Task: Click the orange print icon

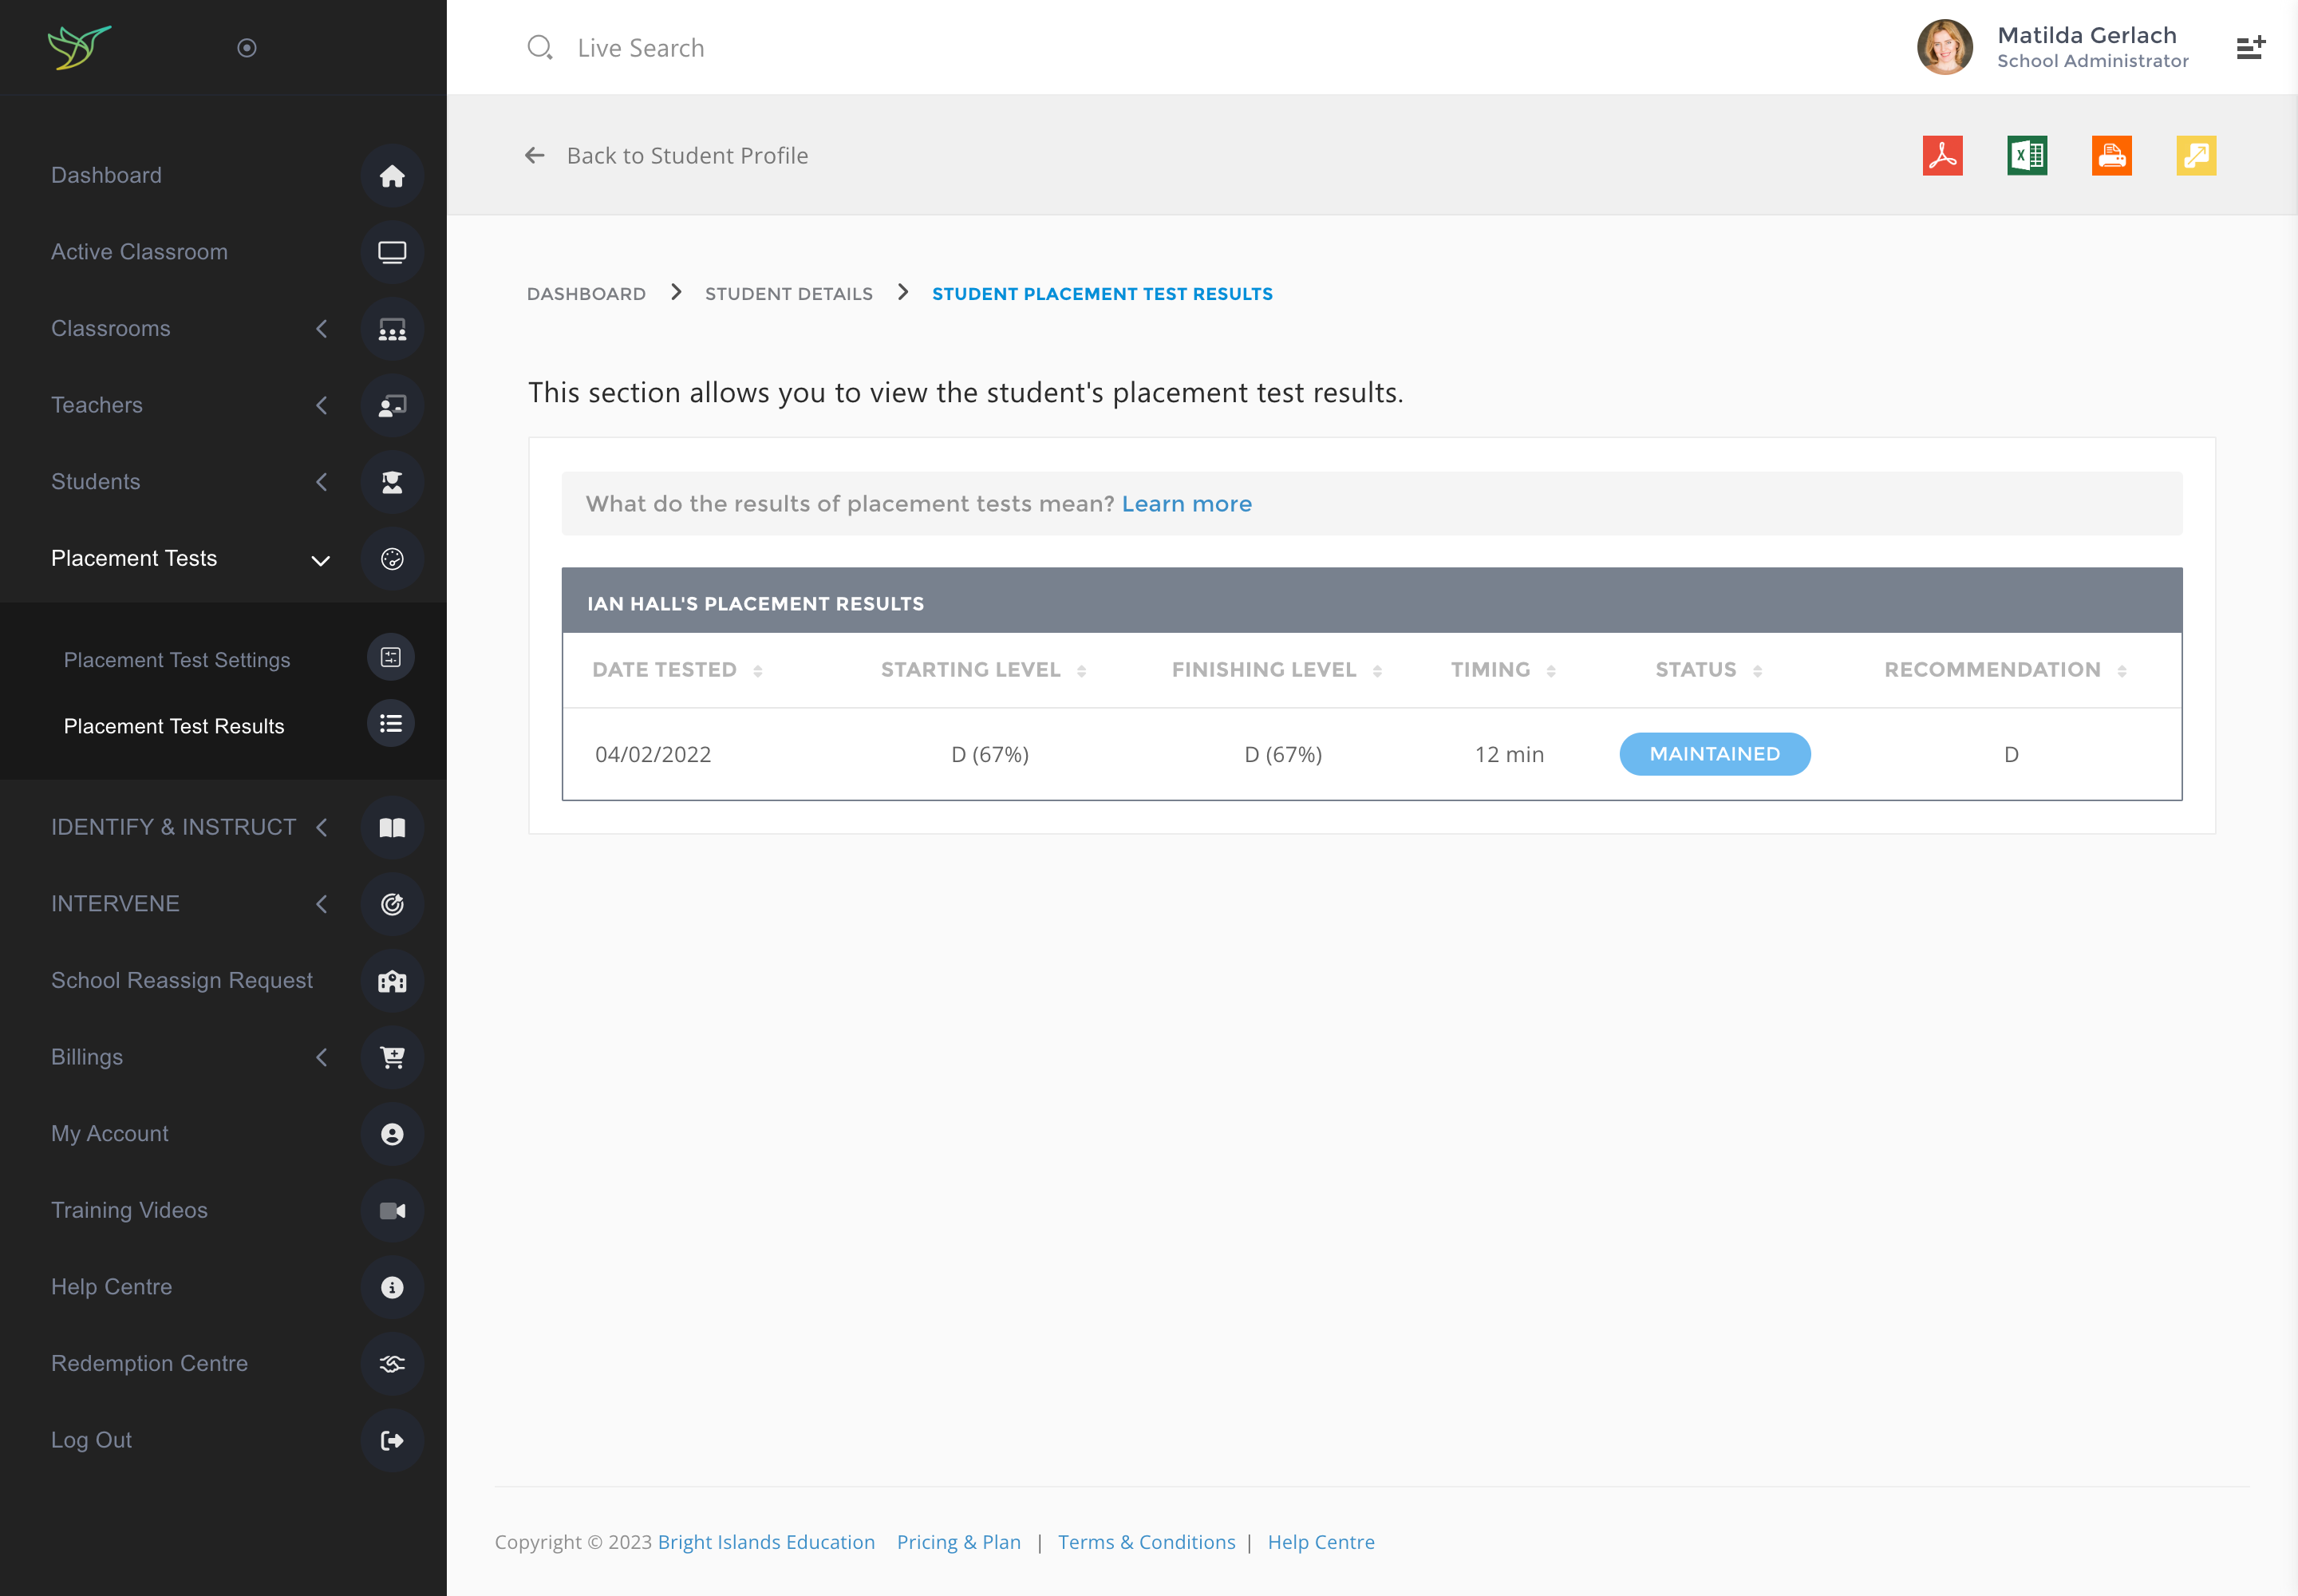Action: [2111, 156]
